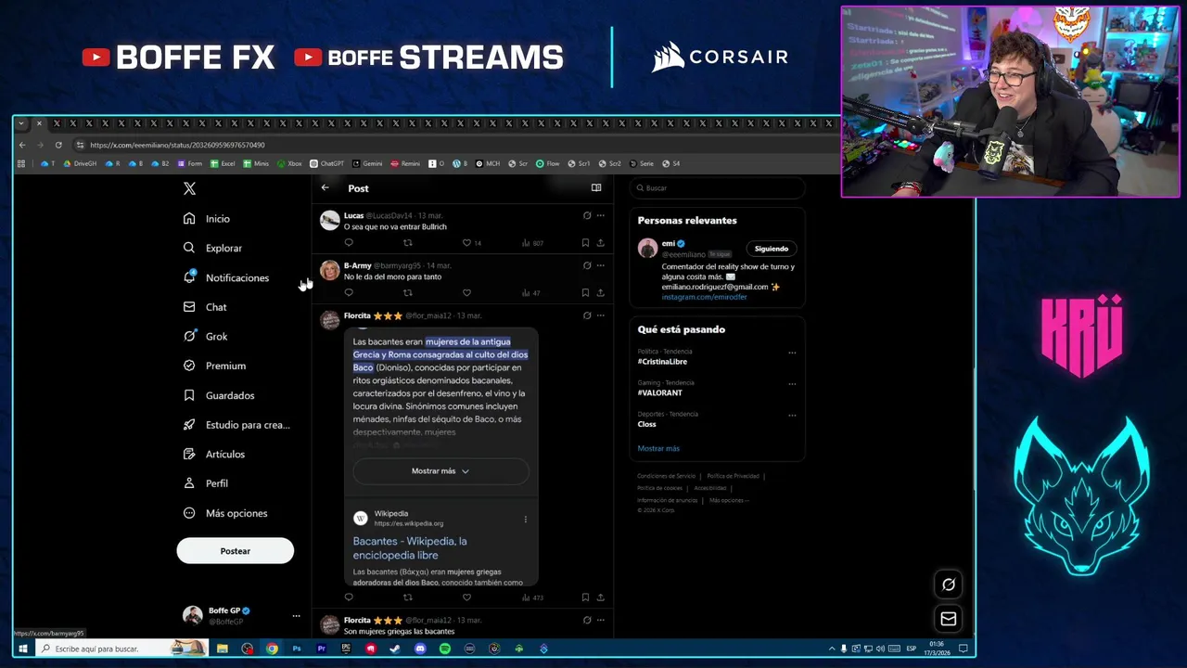The width and height of the screenshot is (1187, 668).
Task: Open the ChatGPT bookmark
Action: pos(326,164)
